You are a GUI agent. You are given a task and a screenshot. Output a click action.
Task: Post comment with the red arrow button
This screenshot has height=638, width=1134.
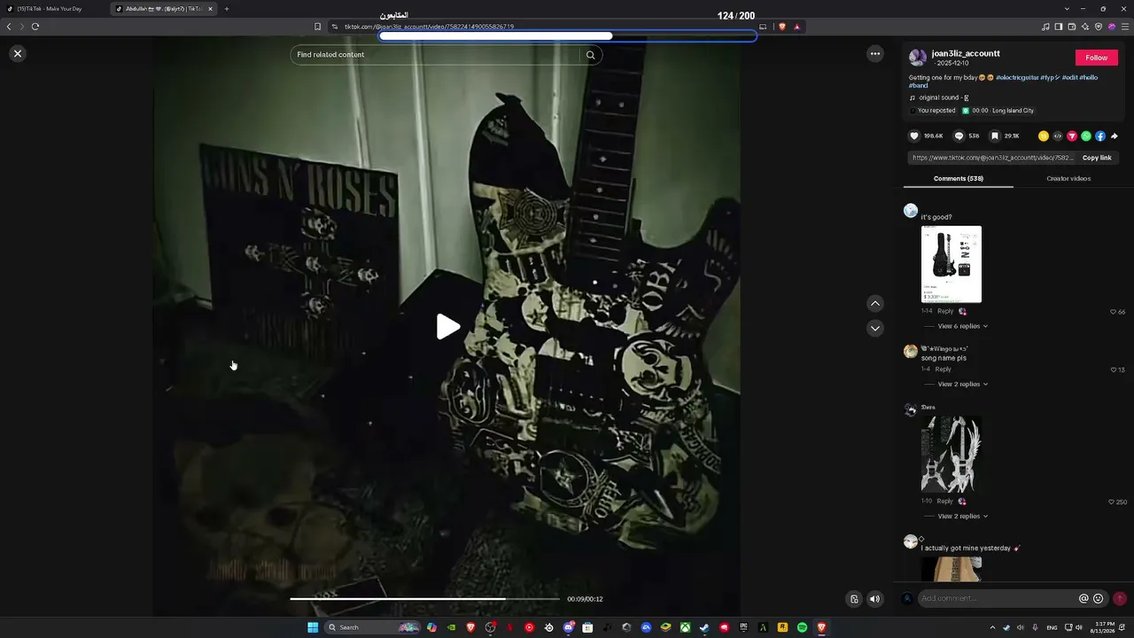pyautogui.click(x=1120, y=599)
